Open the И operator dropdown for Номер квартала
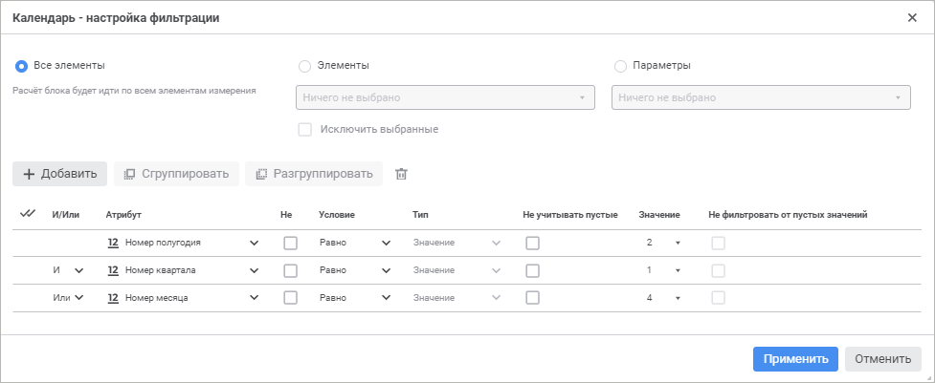The height and width of the screenshot is (383, 935). 78,270
